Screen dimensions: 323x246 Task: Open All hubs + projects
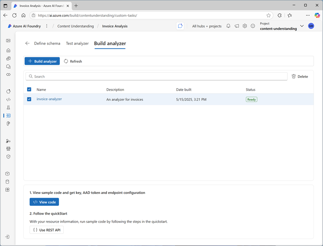pyautogui.click(x=207, y=26)
